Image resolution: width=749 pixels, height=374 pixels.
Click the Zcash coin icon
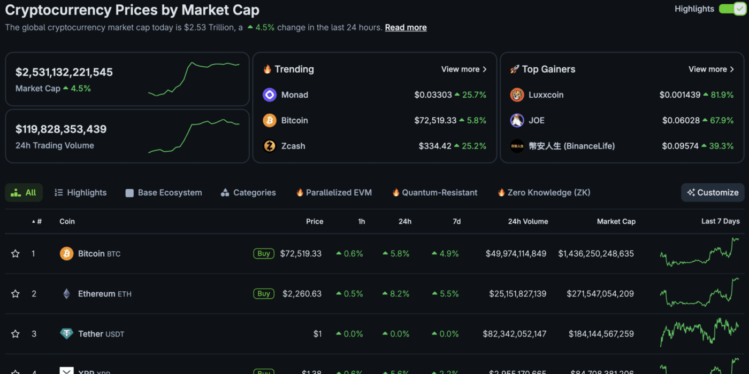point(270,146)
